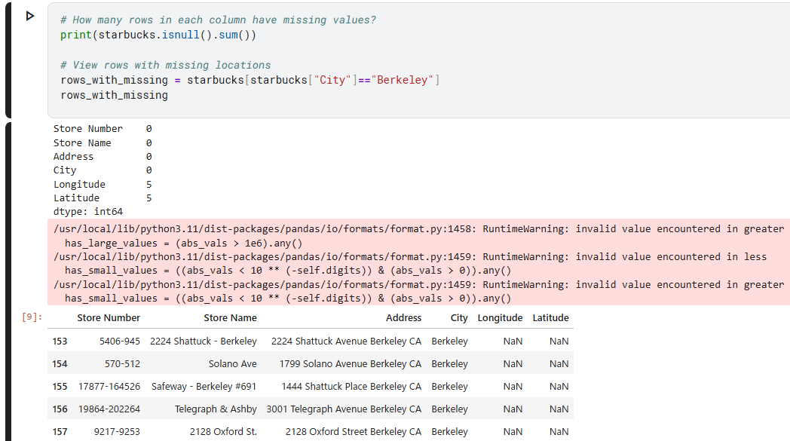Click row index 154 in the table
The image size is (790, 441).
pos(60,364)
